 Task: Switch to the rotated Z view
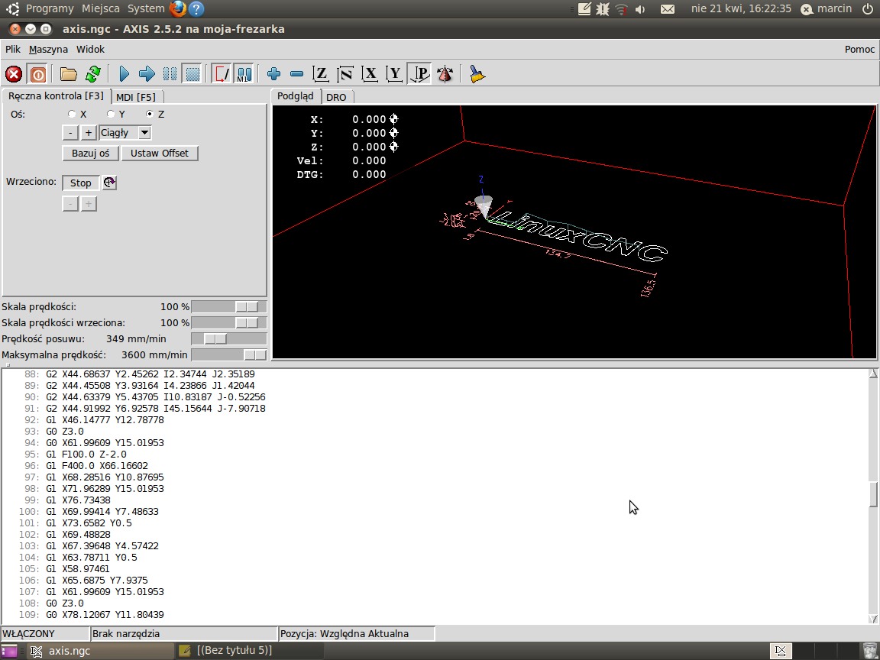pyautogui.click(x=345, y=74)
